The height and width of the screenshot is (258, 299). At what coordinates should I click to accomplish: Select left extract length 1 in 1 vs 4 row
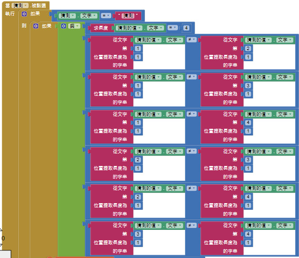[138, 131]
